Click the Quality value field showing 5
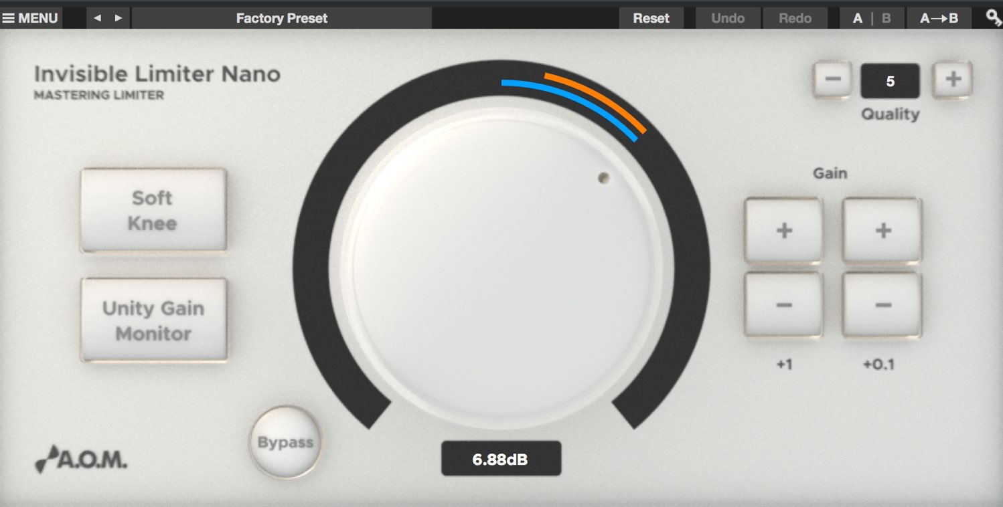Viewport: 1003px width, 507px height. [890, 81]
